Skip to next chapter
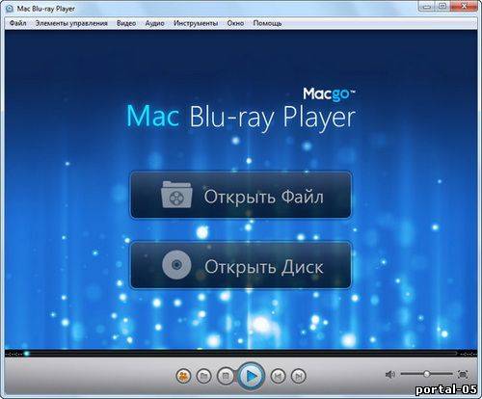The image size is (482, 399). click(299, 376)
